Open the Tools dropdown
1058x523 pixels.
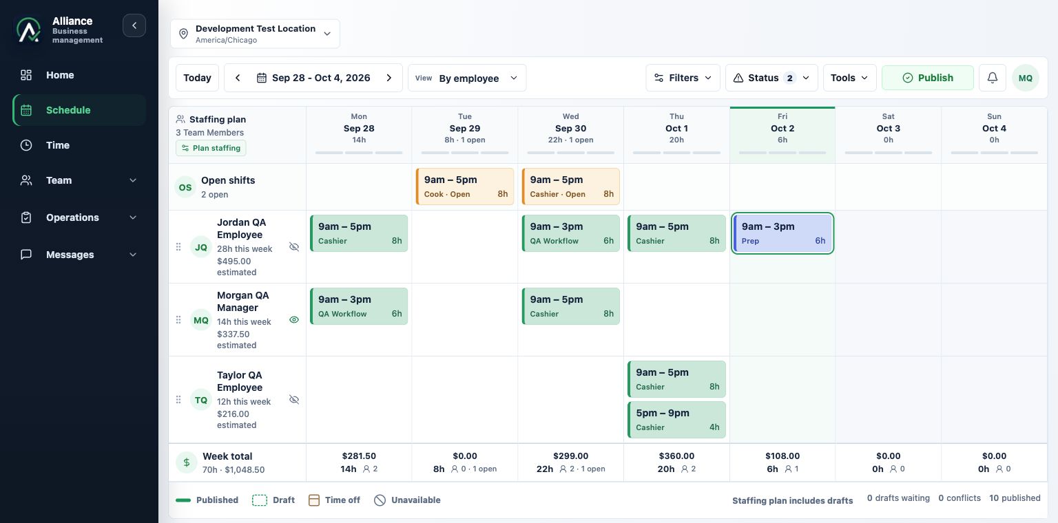tap(849, 78)
